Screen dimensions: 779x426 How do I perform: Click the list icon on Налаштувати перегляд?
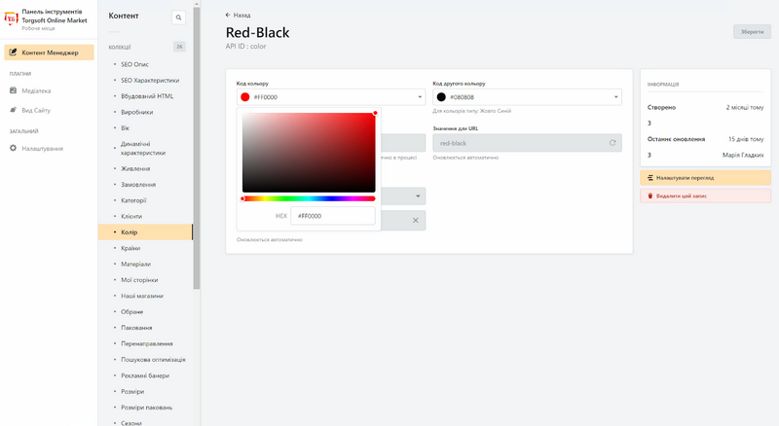tap(649, 177)
